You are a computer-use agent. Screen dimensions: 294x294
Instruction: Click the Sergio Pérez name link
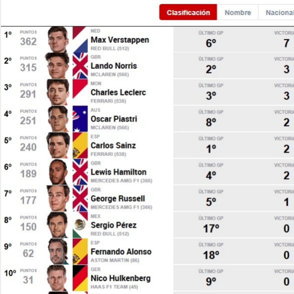(x=114, y=225)
